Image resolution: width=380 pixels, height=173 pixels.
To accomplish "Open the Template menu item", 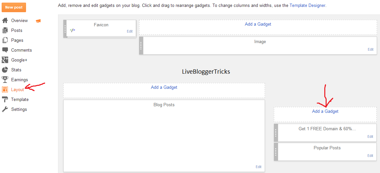I will point(20,99).
